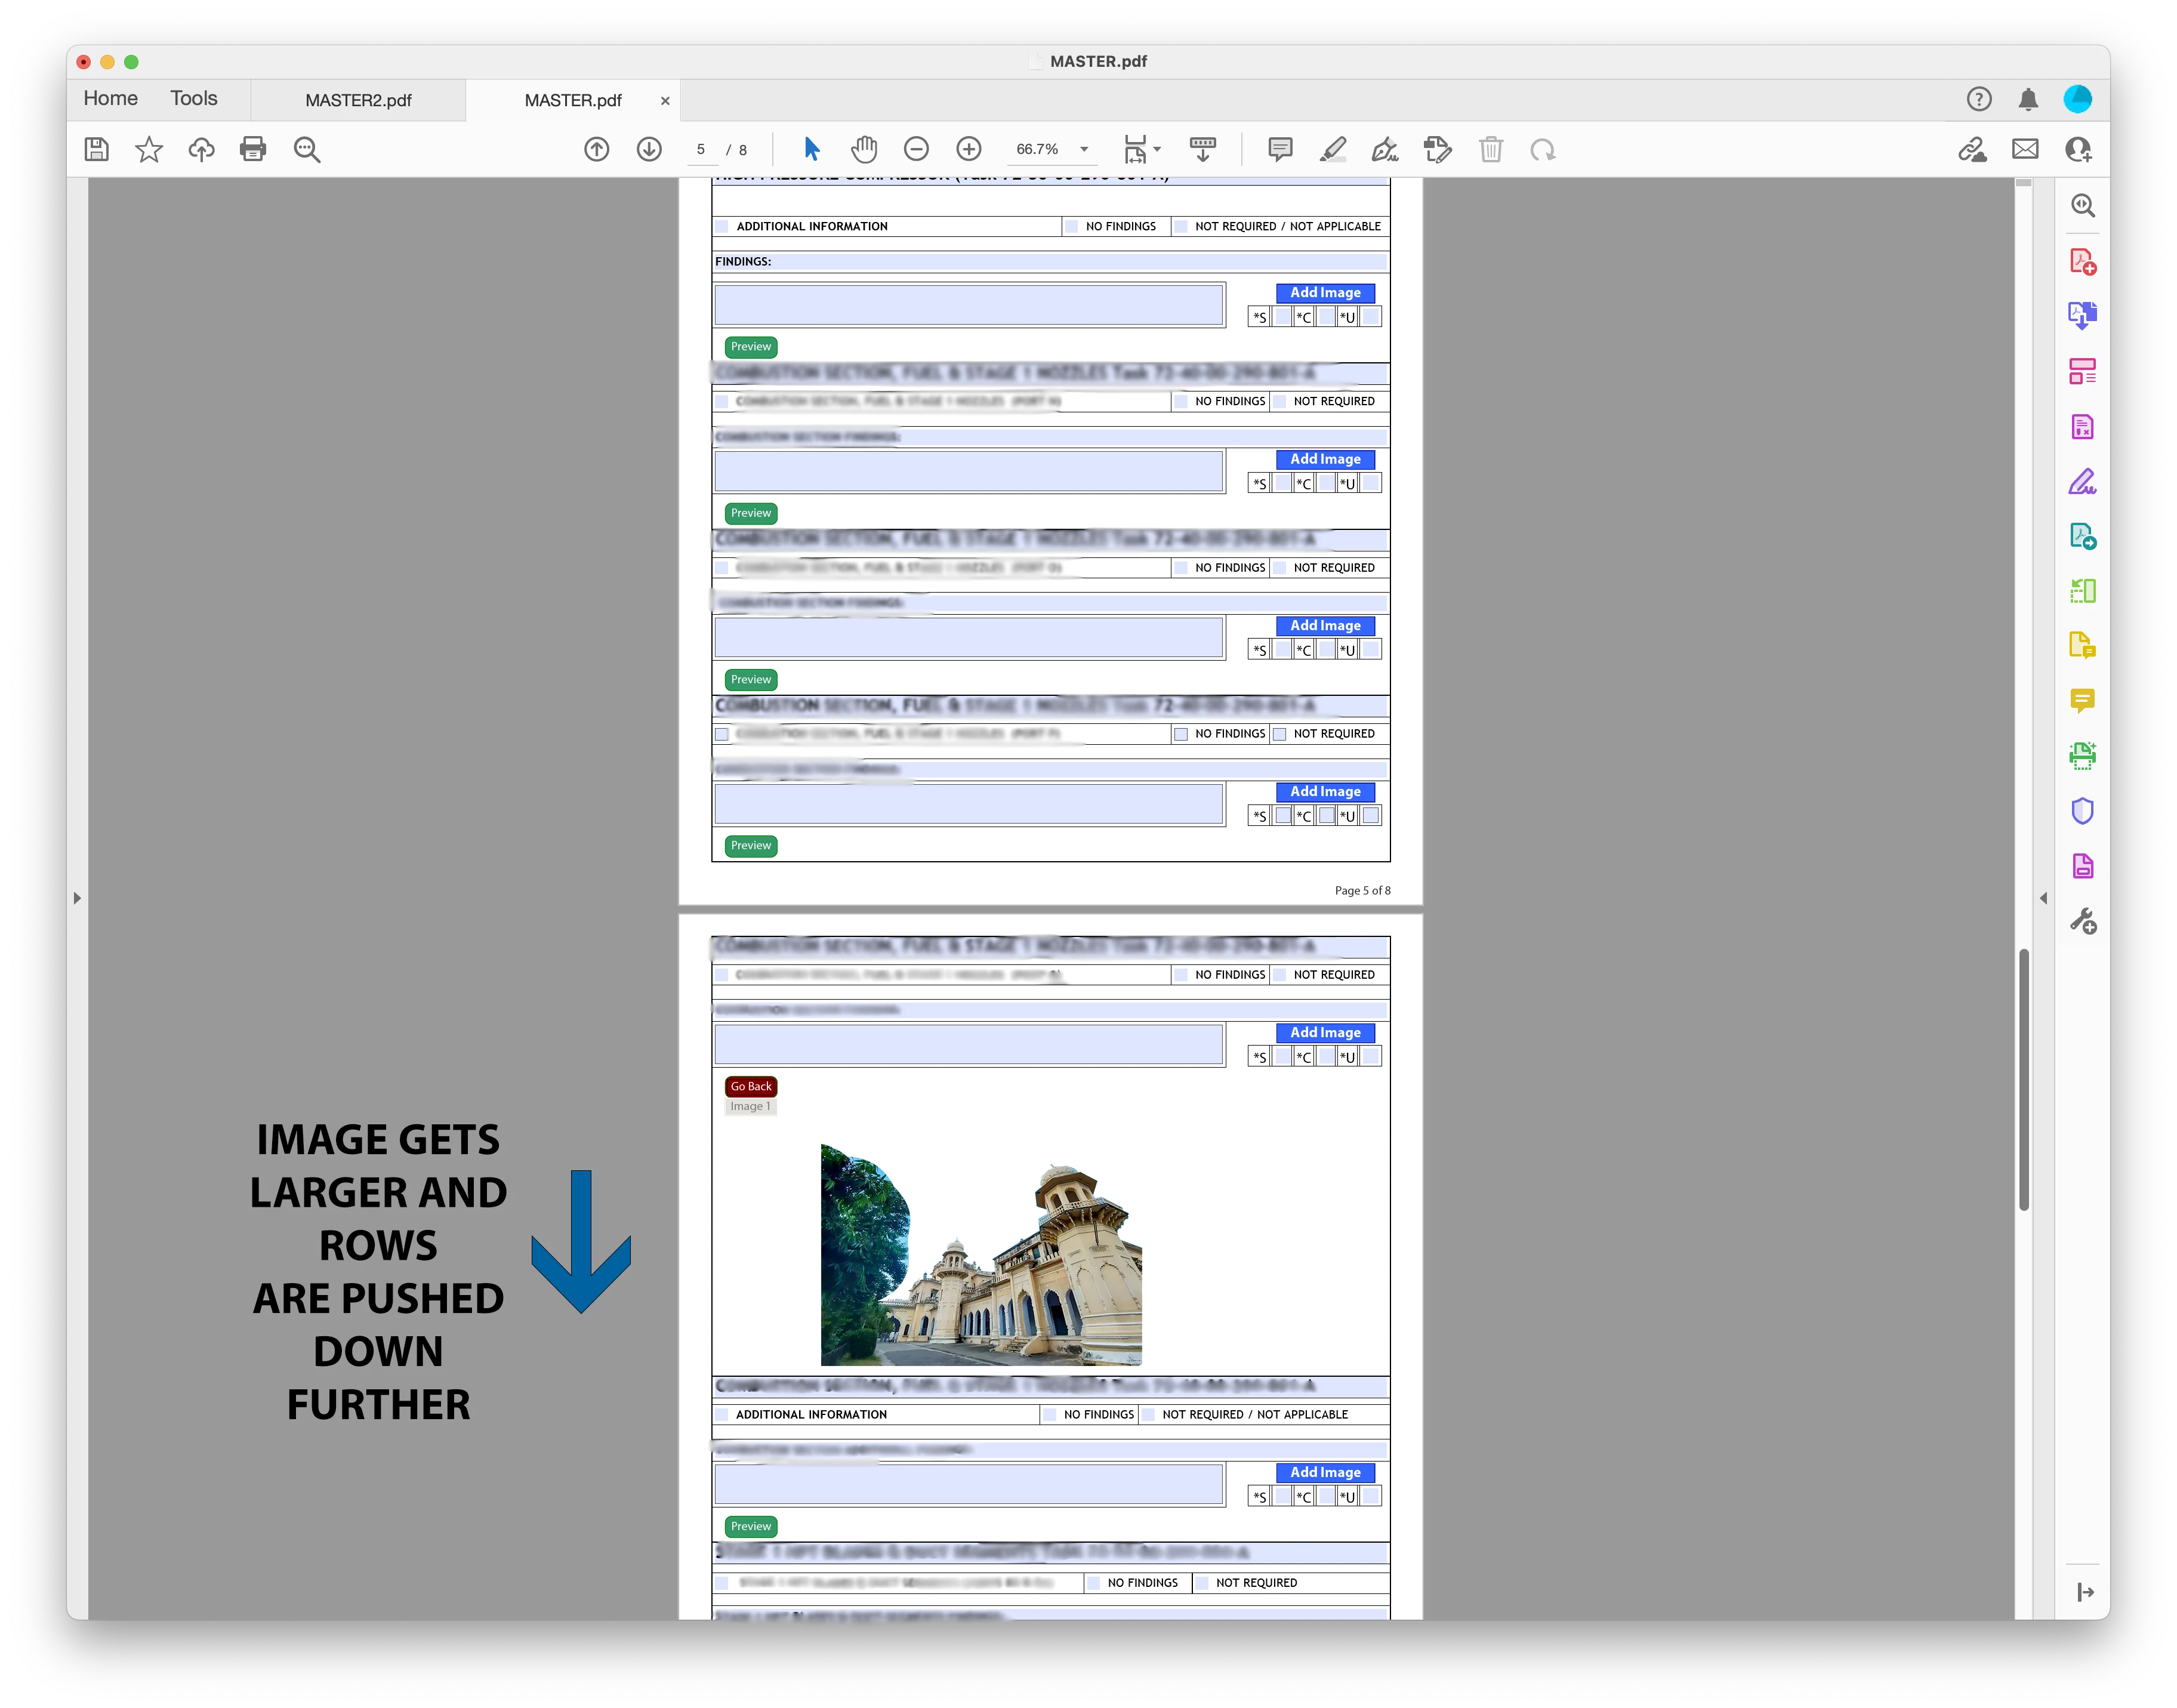Expand the left navigation pane
This screenshot has width=2177, height=1708.
point(77,898)
